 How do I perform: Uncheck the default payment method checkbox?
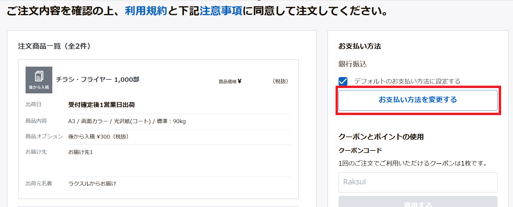coord(343,81)
